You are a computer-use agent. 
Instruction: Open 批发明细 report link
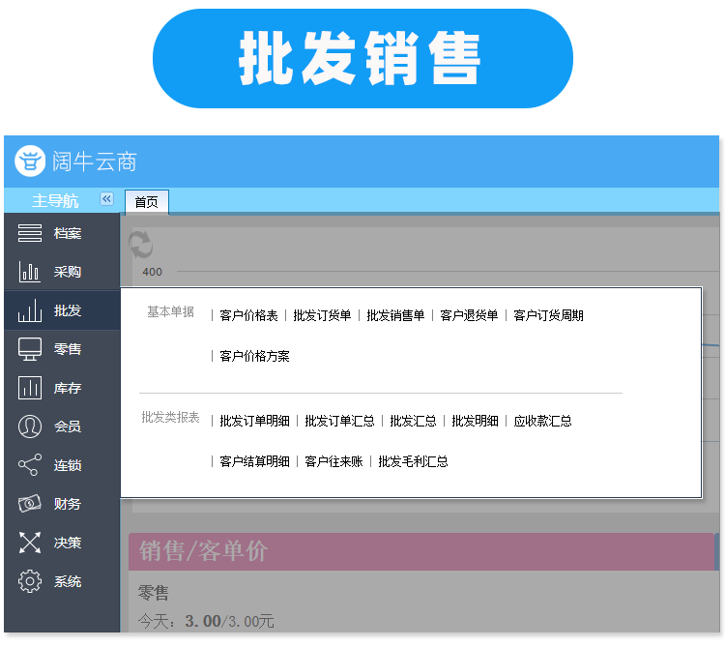[475, 421]
